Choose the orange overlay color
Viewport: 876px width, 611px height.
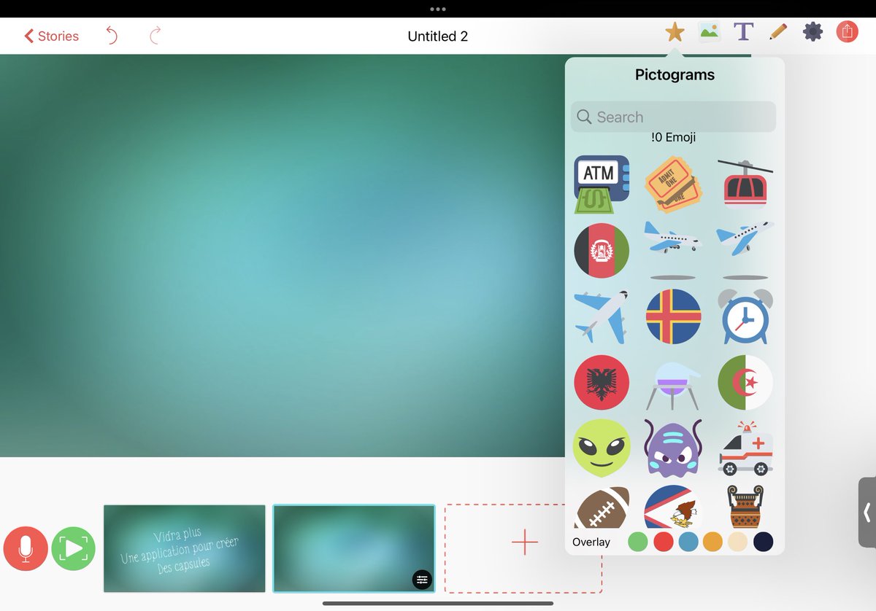[712, 542]
